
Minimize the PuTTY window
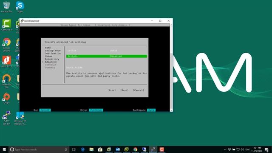tap(152, 21)
